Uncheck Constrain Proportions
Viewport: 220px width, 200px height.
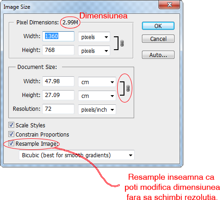(11, 134)
